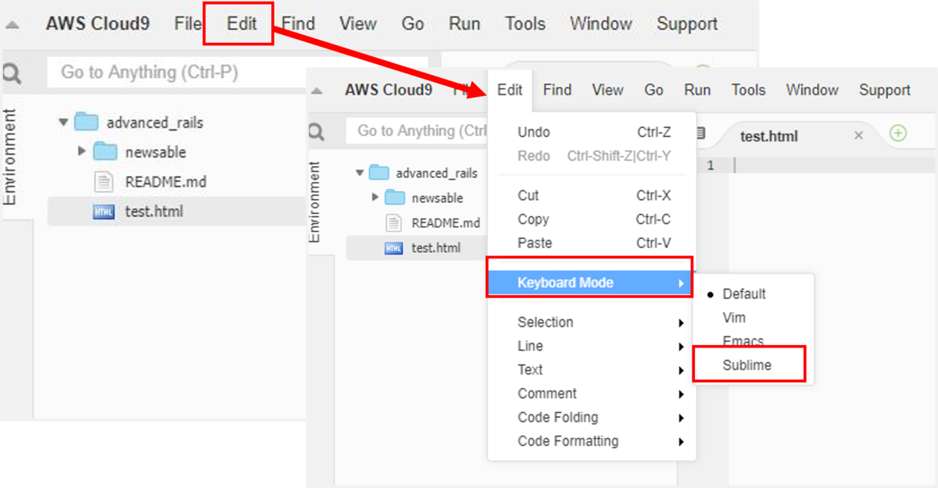
Task: Close the test.html editor tab
Action: (x=858, y=136)
